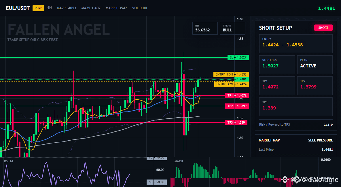Screen dimensions: 341x187
Task: Click the red TP1 1.4072 chart tag
Action: pyautogui.click(x=237, y=95)
